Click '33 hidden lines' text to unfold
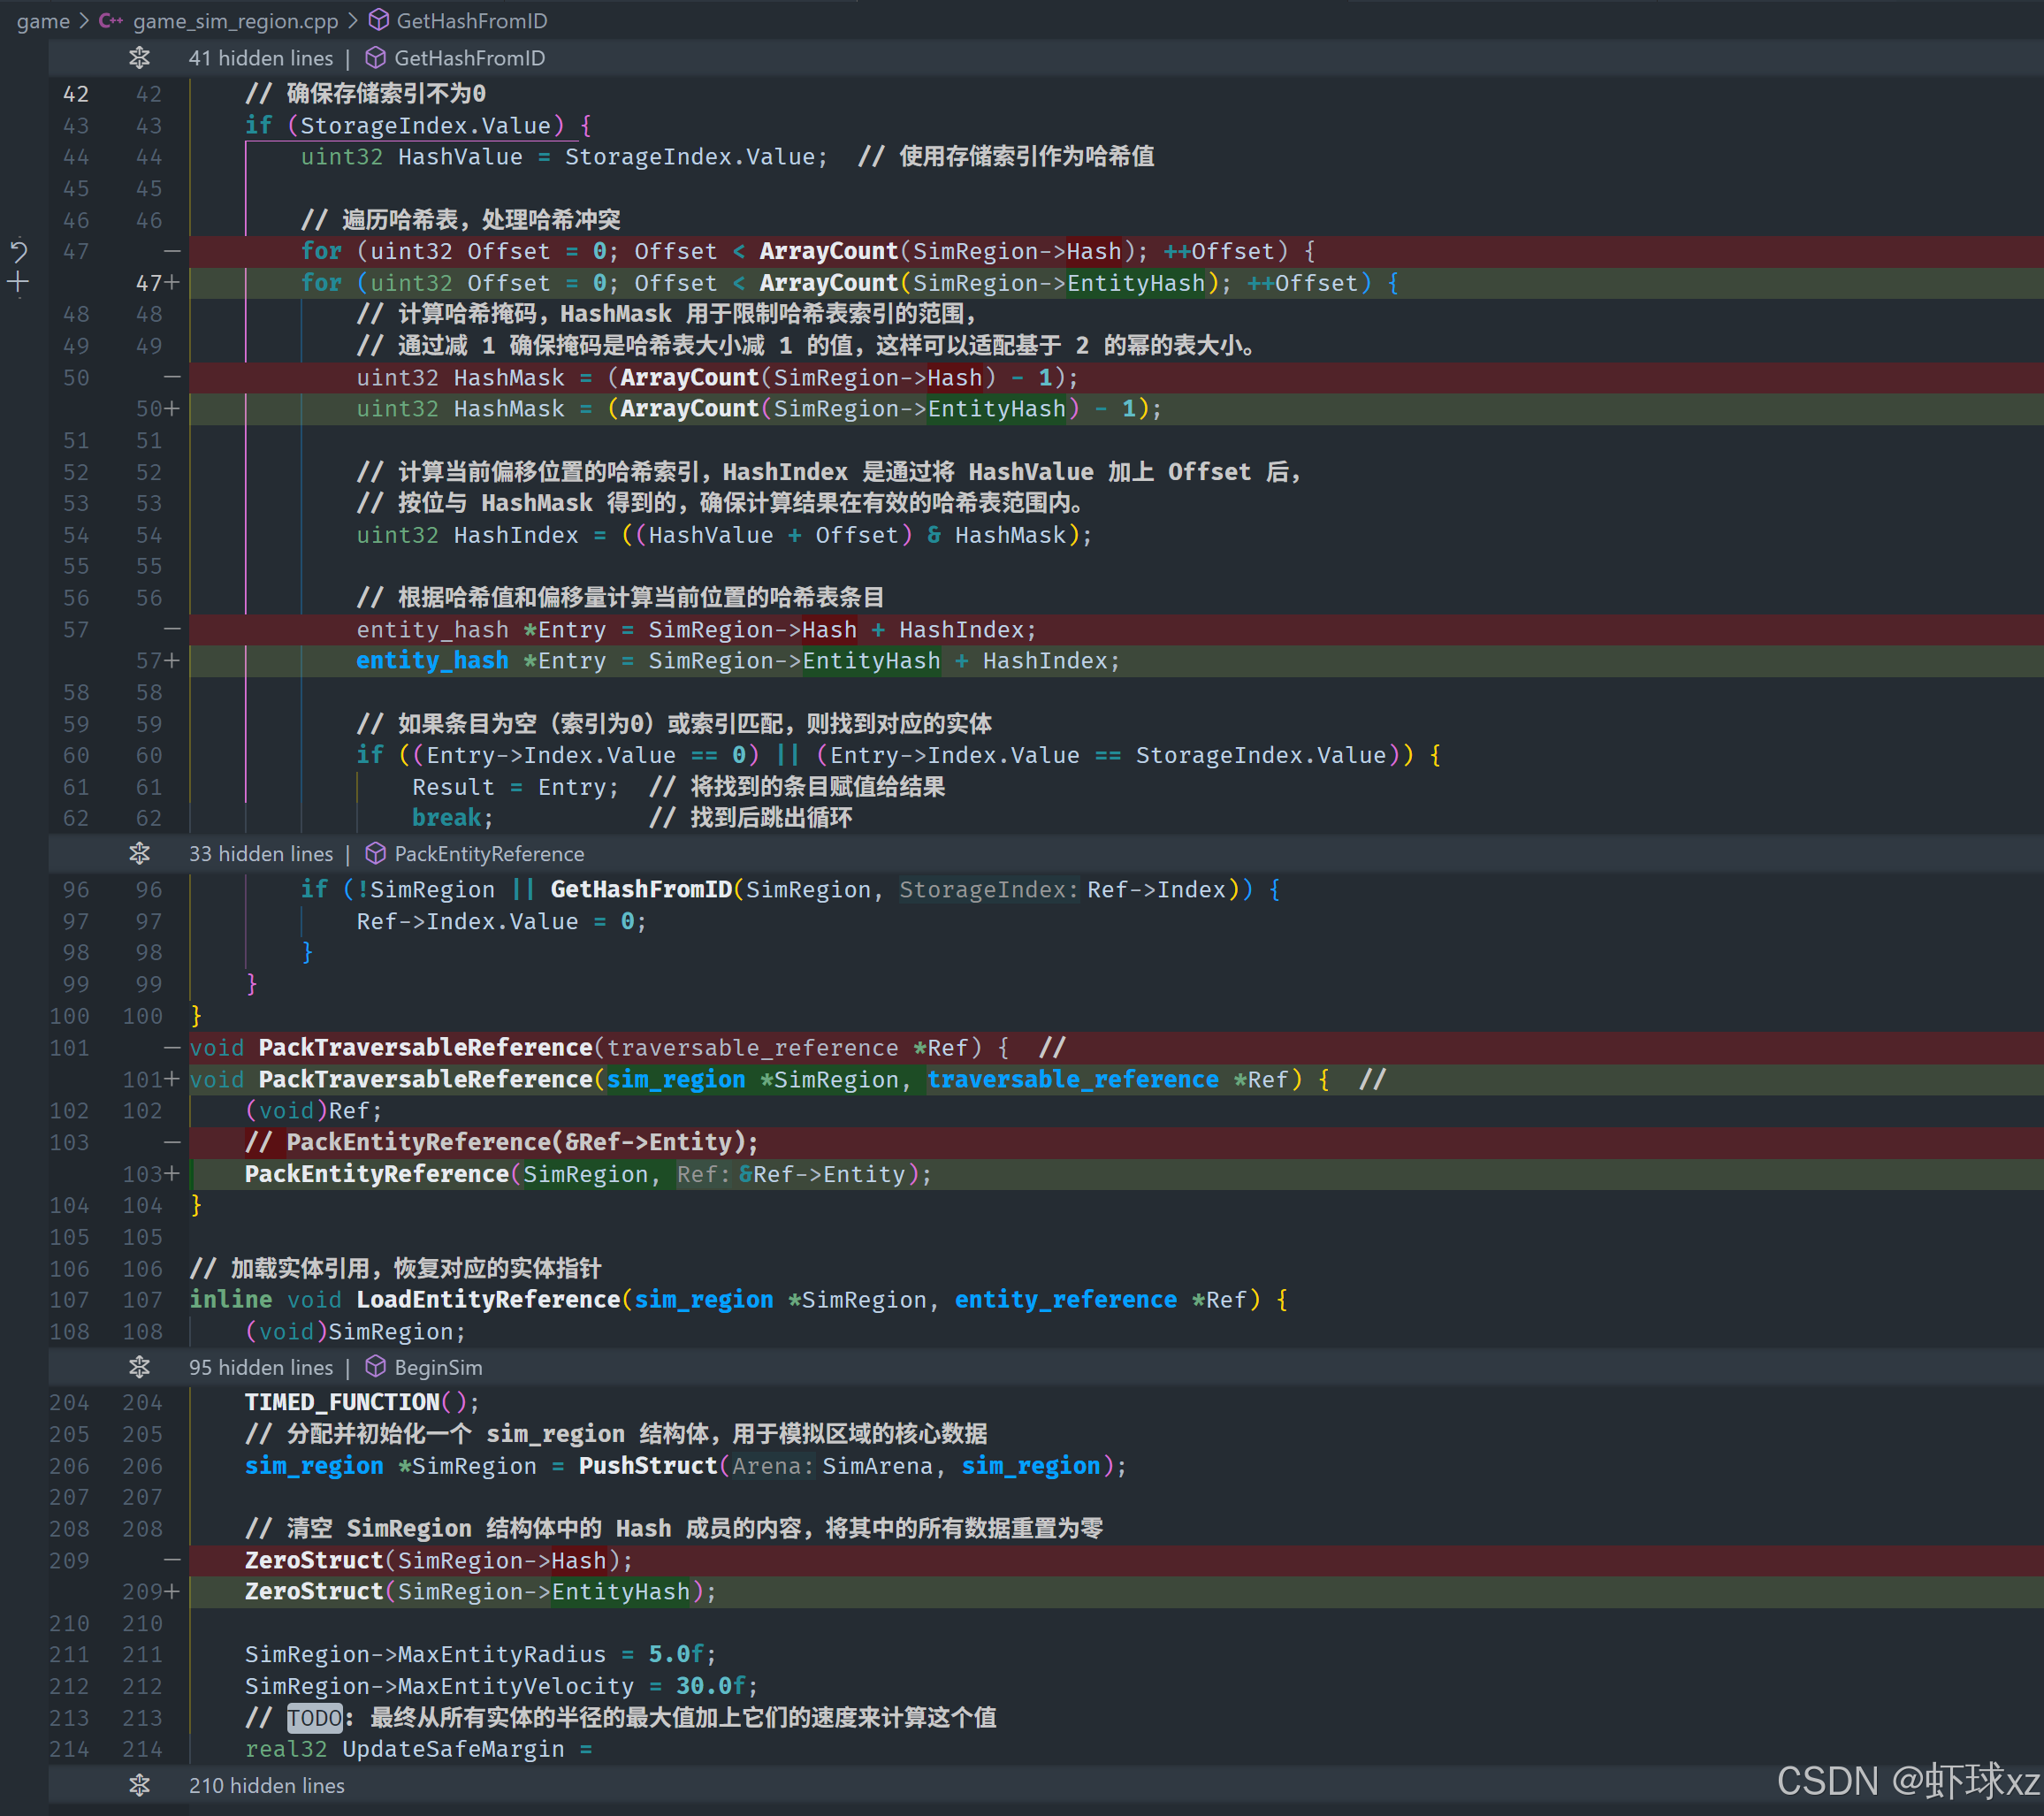2044x1816 pixels. (x=260, y=854)
